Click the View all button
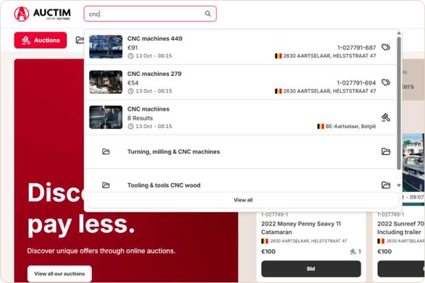 pyautogui.click(x=243, y=200)
